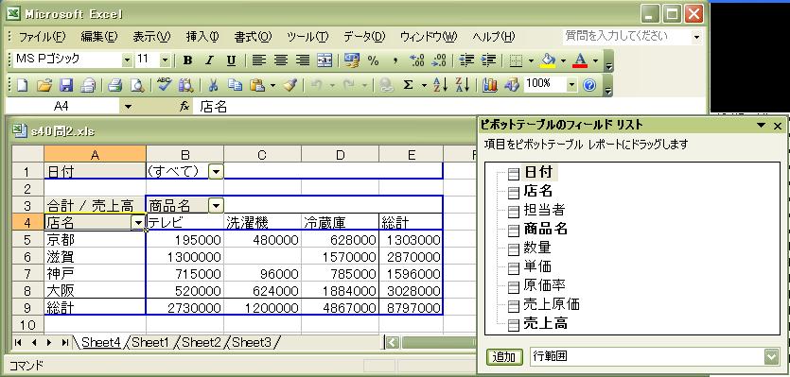The image size is (790, 377).
Task: Copy the selection
Action: click(236, 85)
